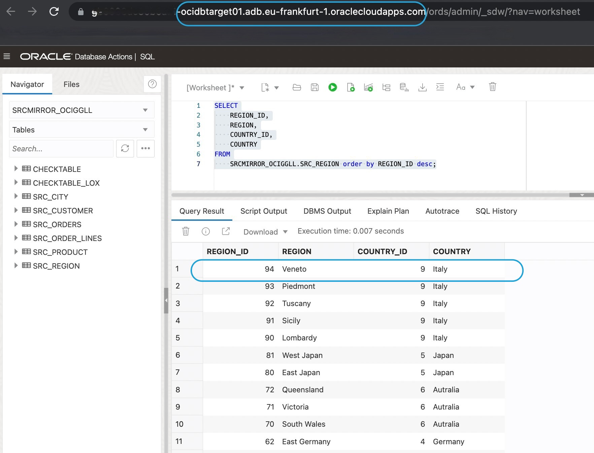Screen dimensions: 594x453
Task: Click the Run Script icon
Action: tap(351, 88)
